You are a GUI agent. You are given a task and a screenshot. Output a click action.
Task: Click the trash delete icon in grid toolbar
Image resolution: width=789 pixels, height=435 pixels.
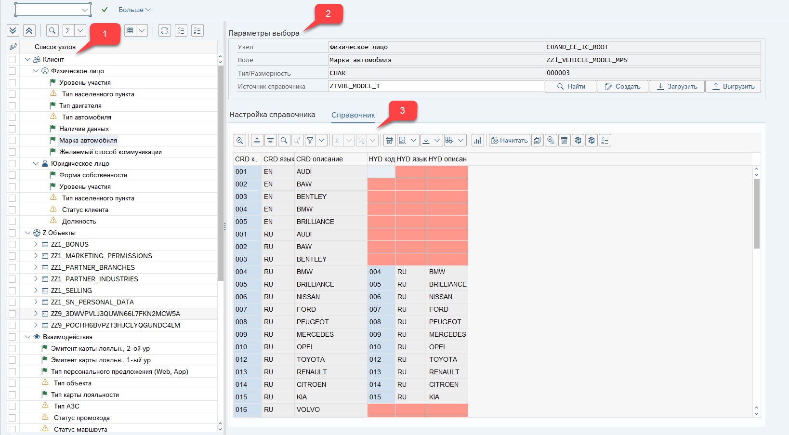(564, 140)
